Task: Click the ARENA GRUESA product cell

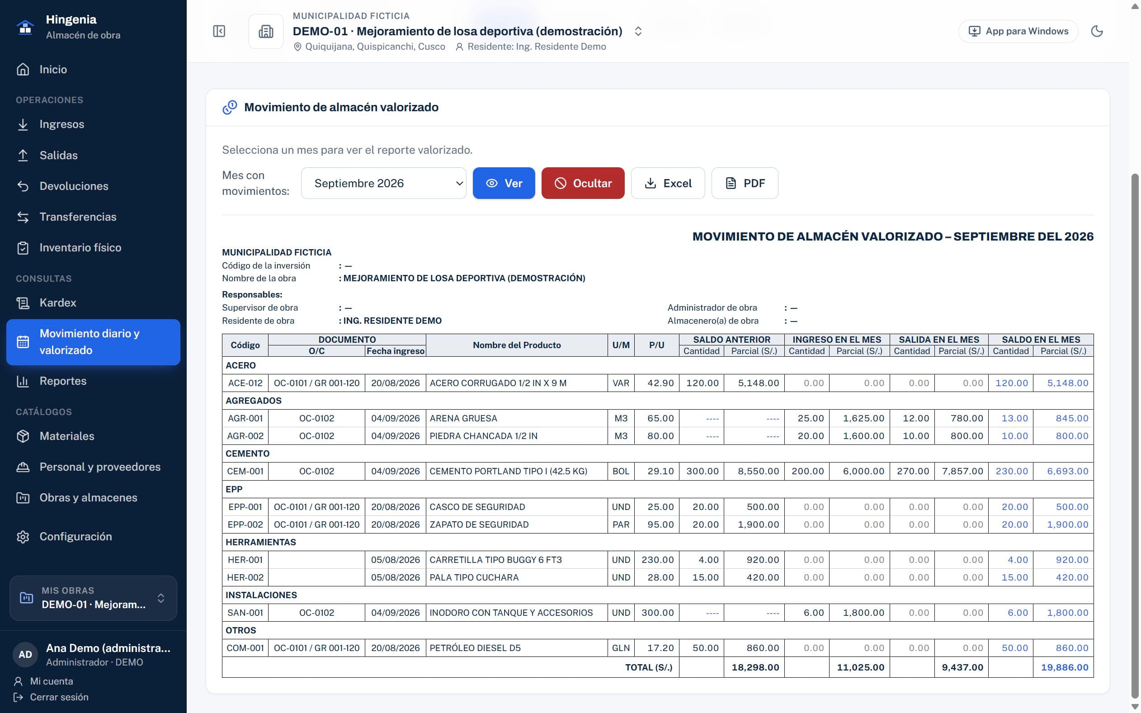Action: coord(517,418)
